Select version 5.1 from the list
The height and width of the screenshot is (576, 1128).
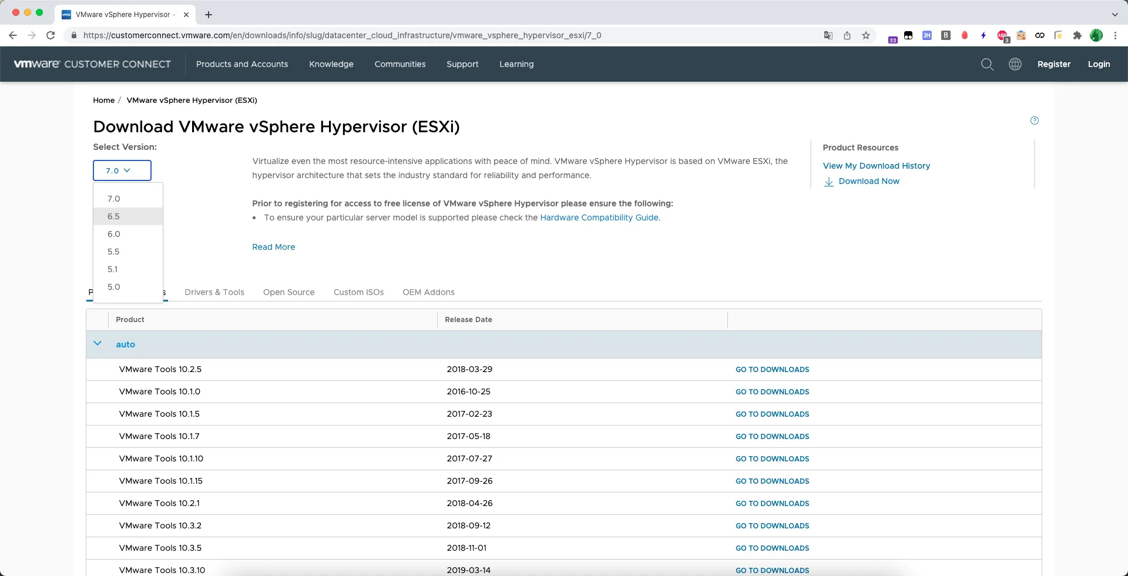pyautogui.click(x=128, y=269)
